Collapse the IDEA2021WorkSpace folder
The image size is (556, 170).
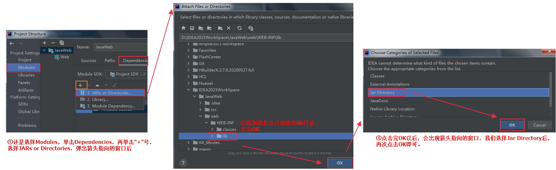(x=188, y=90)
